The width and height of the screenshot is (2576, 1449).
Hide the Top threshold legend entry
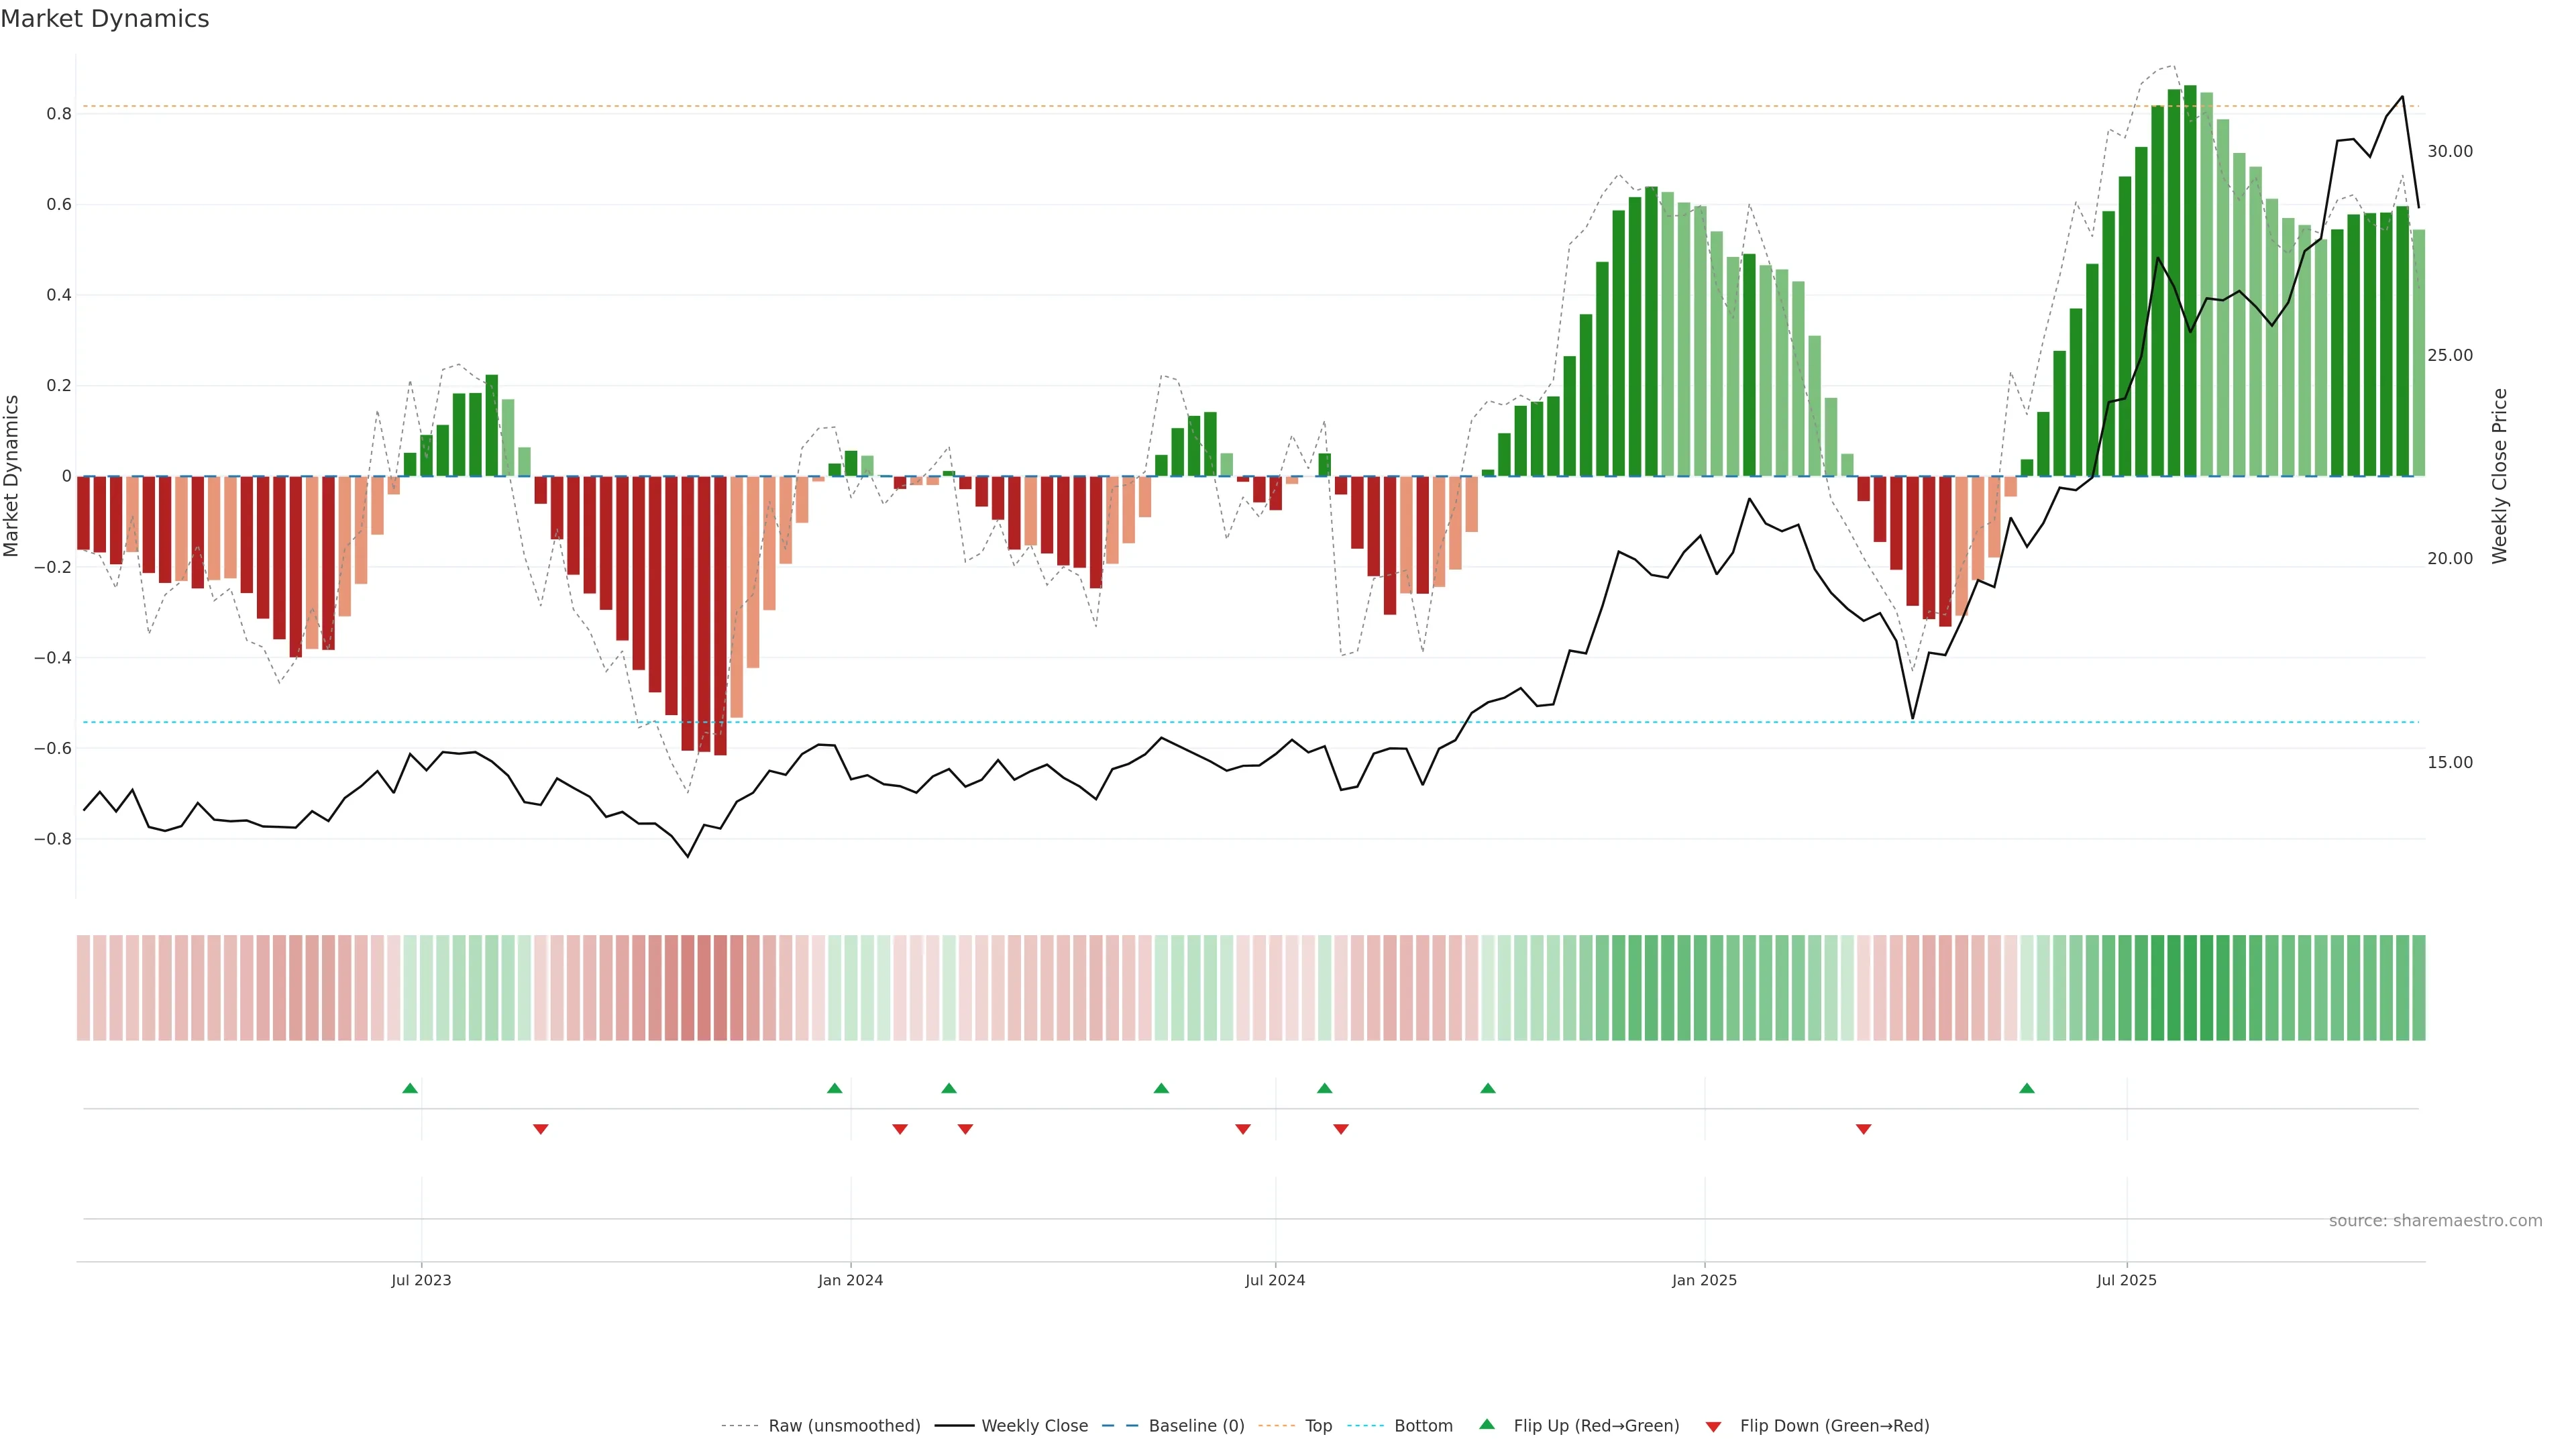(1318, 1426)
